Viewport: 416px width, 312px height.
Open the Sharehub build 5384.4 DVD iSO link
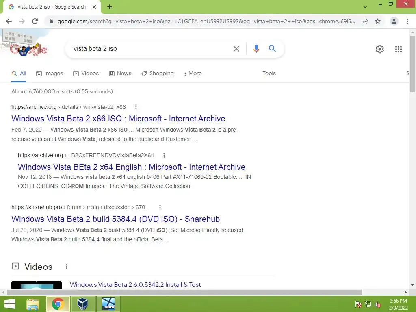(x=115, y=219)
